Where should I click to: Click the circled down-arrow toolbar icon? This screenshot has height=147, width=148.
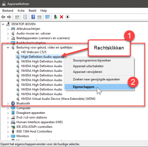[x=67, y=17]
